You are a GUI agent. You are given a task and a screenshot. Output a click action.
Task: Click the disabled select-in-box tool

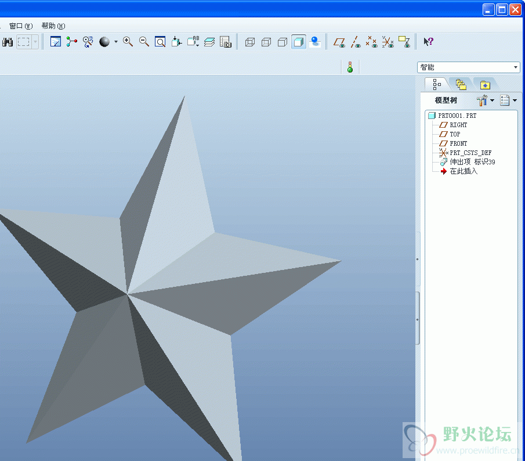click(24, 42)
